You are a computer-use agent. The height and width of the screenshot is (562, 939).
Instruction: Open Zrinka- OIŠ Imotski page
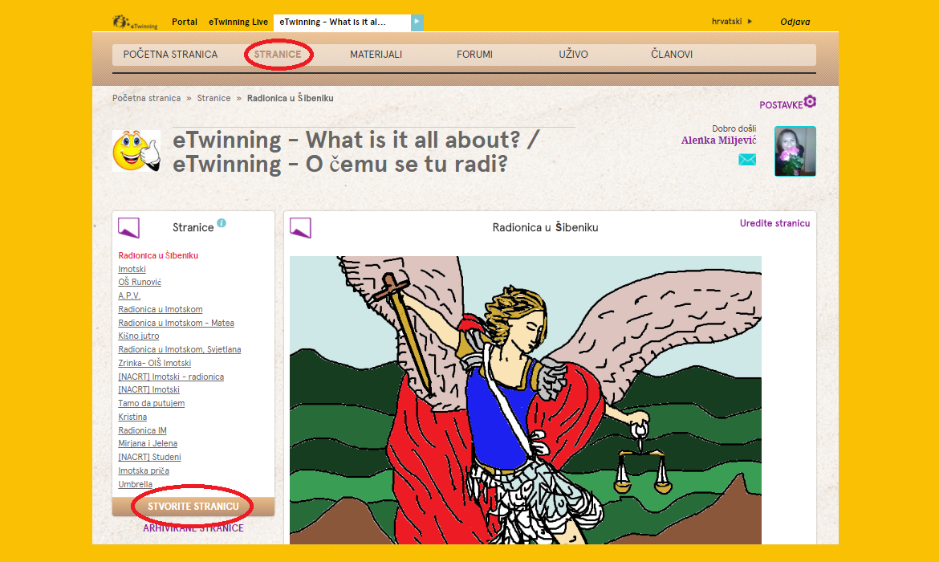coord(155,363)
